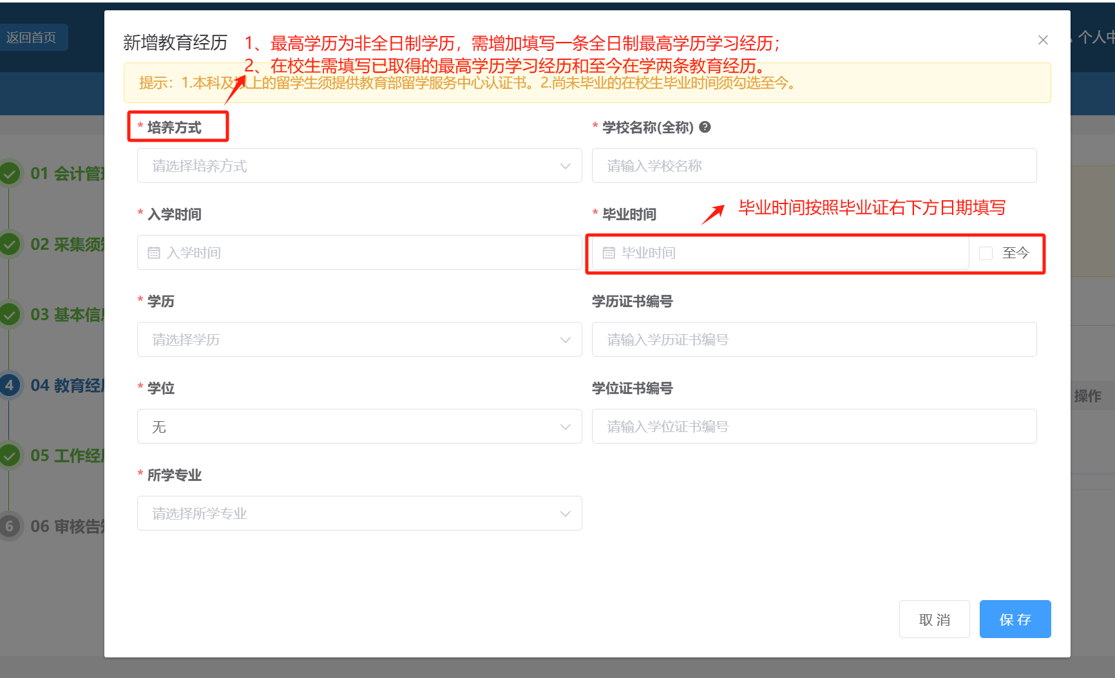1115x678 pixels.
Task: Open the 培养方式 dropdown
Action: click(x=359, y=166)
